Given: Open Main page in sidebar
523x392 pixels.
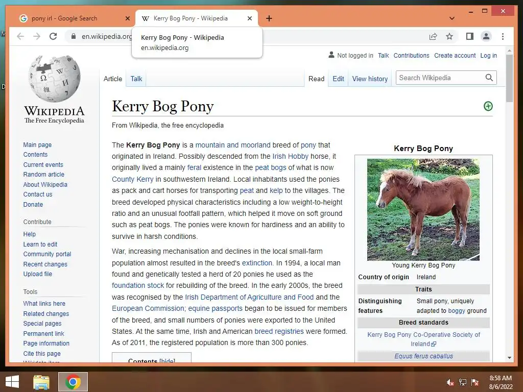Looking at the screenshot, I should tap(37, 144).
